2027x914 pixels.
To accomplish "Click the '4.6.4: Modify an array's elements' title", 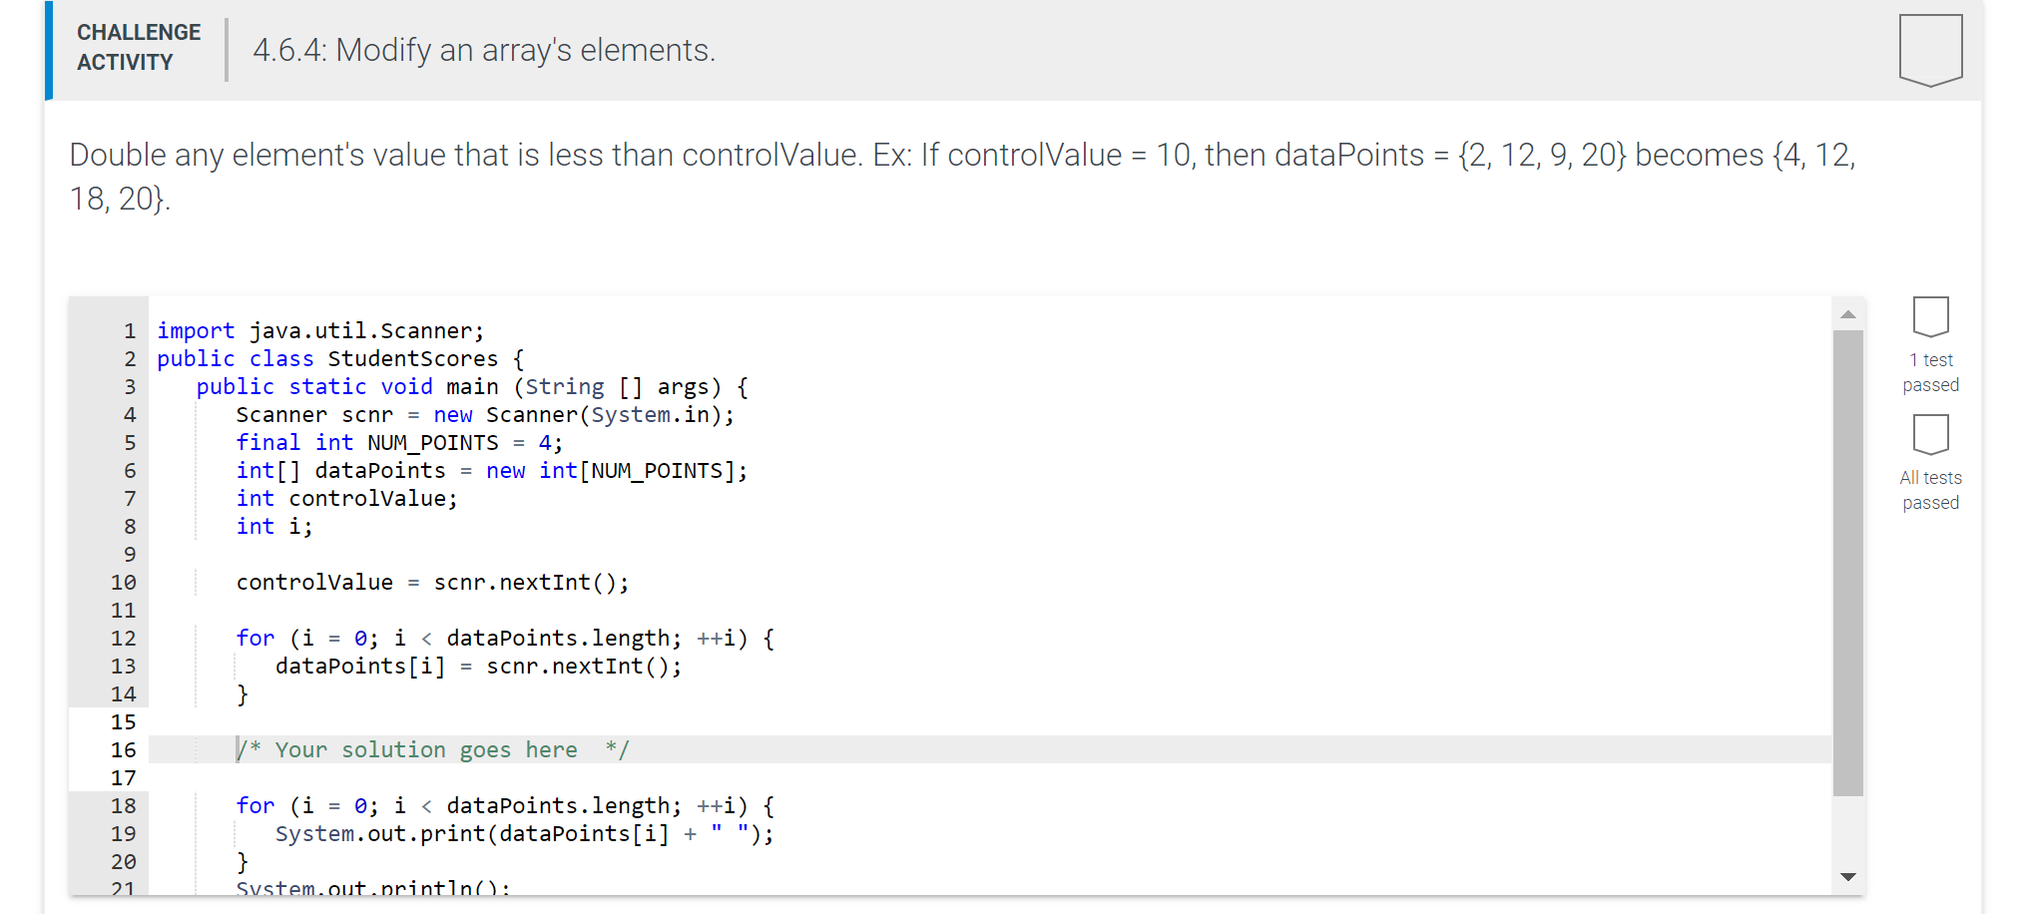I will 484,50.
